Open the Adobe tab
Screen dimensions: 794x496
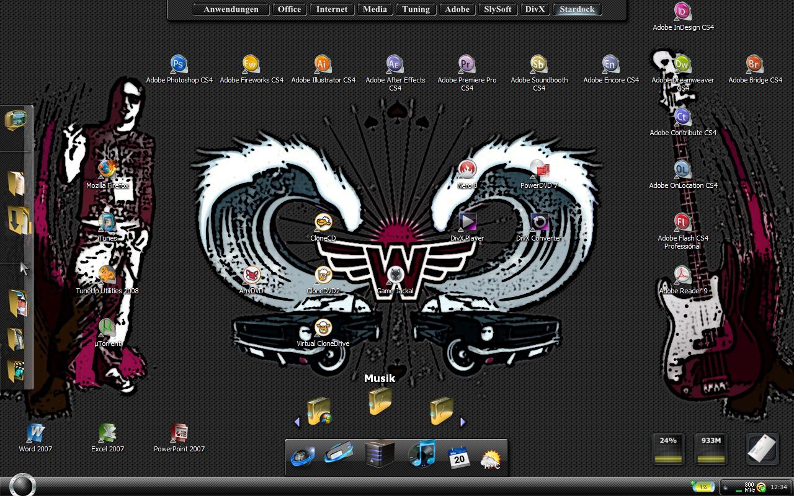click(x=457, y=9)
